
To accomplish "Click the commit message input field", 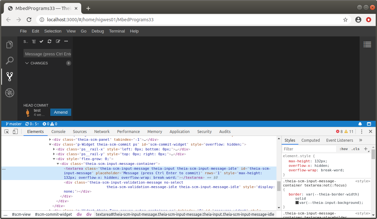I will click(x=47, y=53).
